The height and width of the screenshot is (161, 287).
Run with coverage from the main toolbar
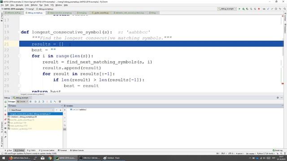[x=247, y=9]
